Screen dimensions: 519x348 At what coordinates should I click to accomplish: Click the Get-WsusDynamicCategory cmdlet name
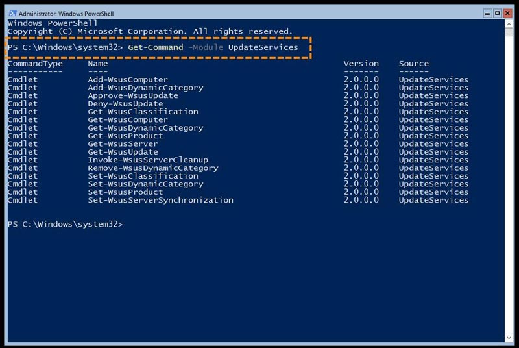tap(145, 128)
